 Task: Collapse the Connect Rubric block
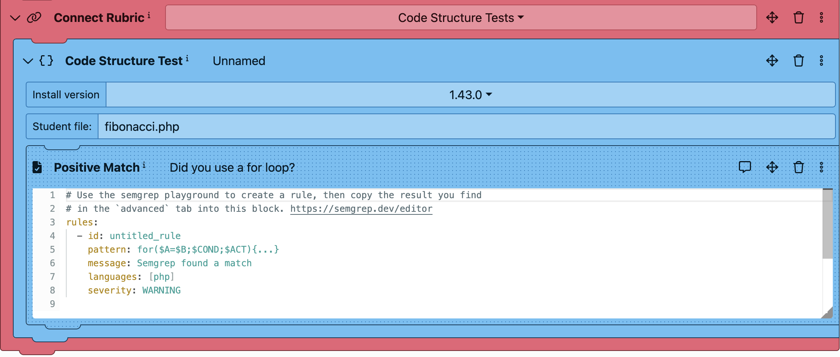(x=15, y=18)
